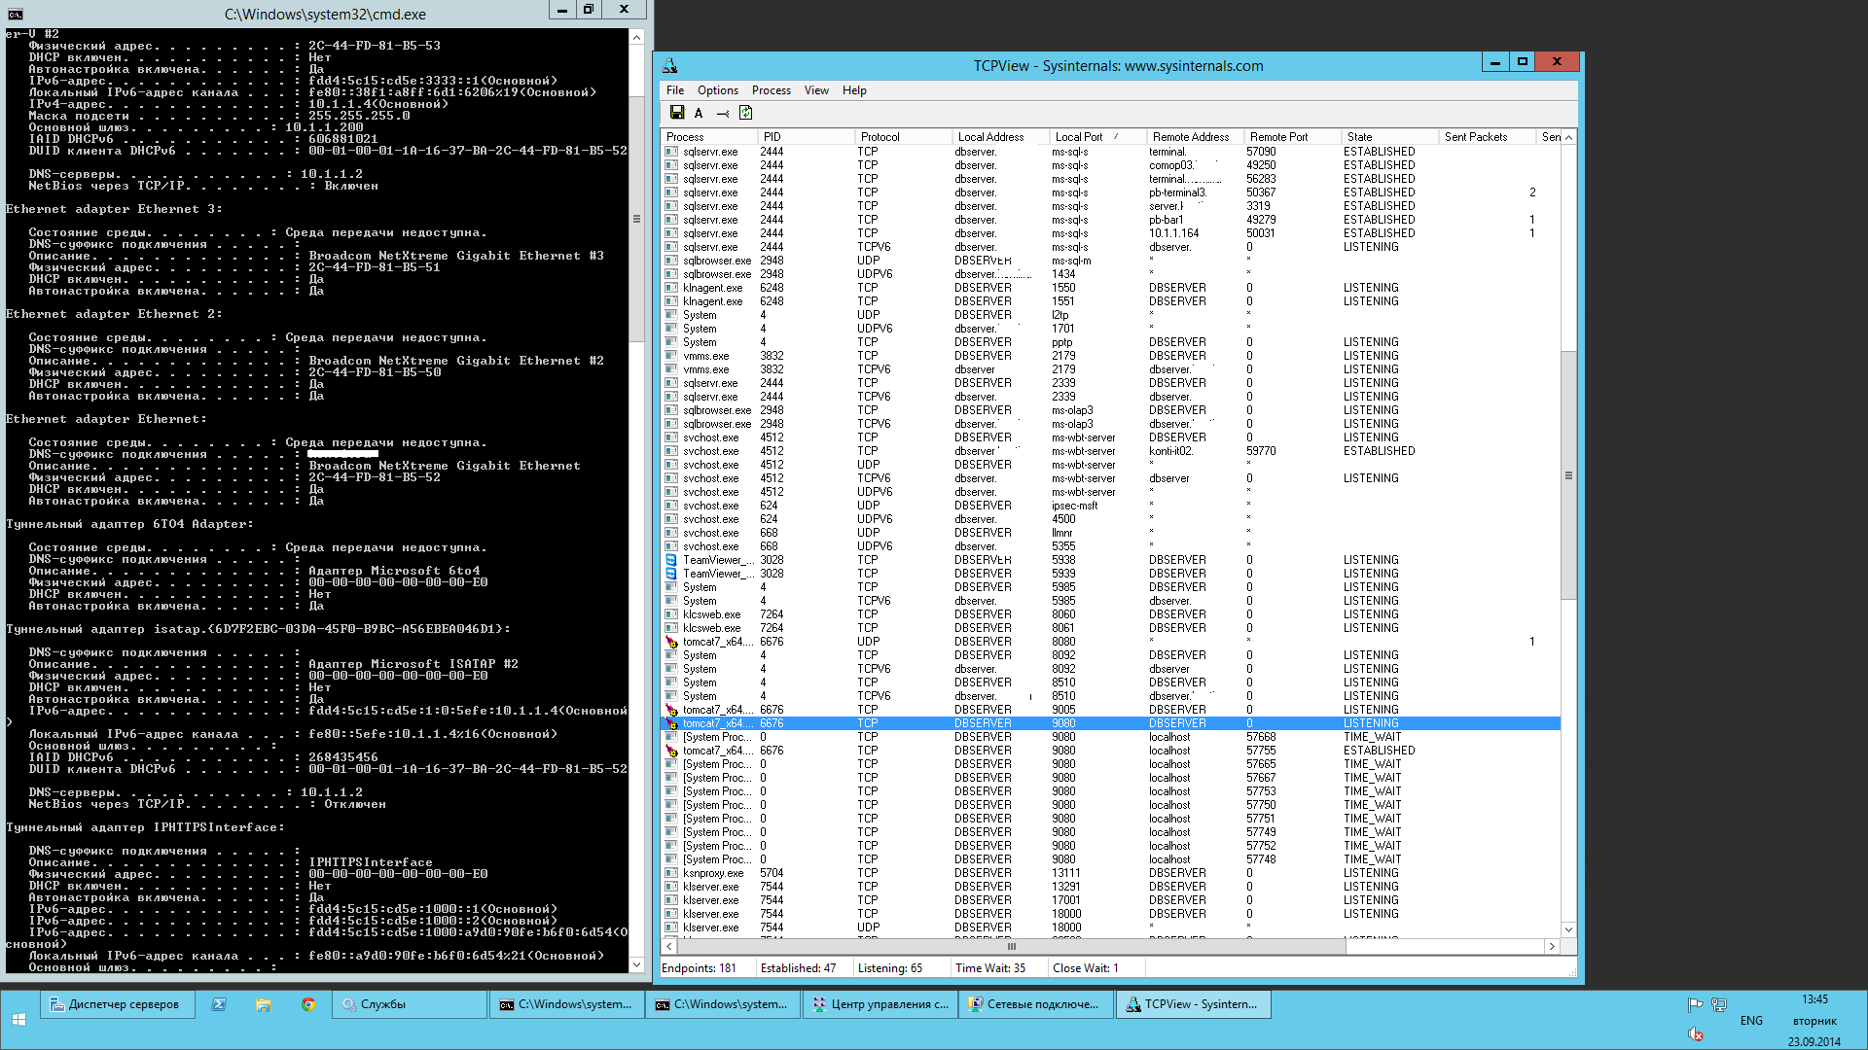Toggle the address resolution 'A' toolbar icon
Screen dimensions: 1868x1050
click(699, 113)
